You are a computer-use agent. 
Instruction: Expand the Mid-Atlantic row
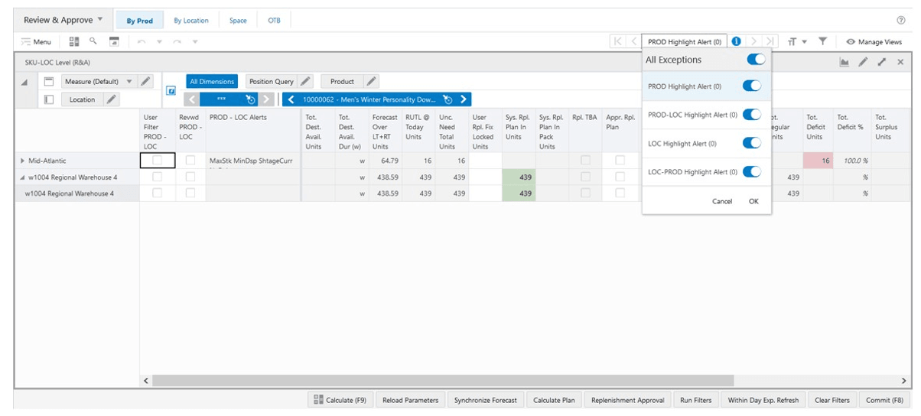[x=22, y=161]
